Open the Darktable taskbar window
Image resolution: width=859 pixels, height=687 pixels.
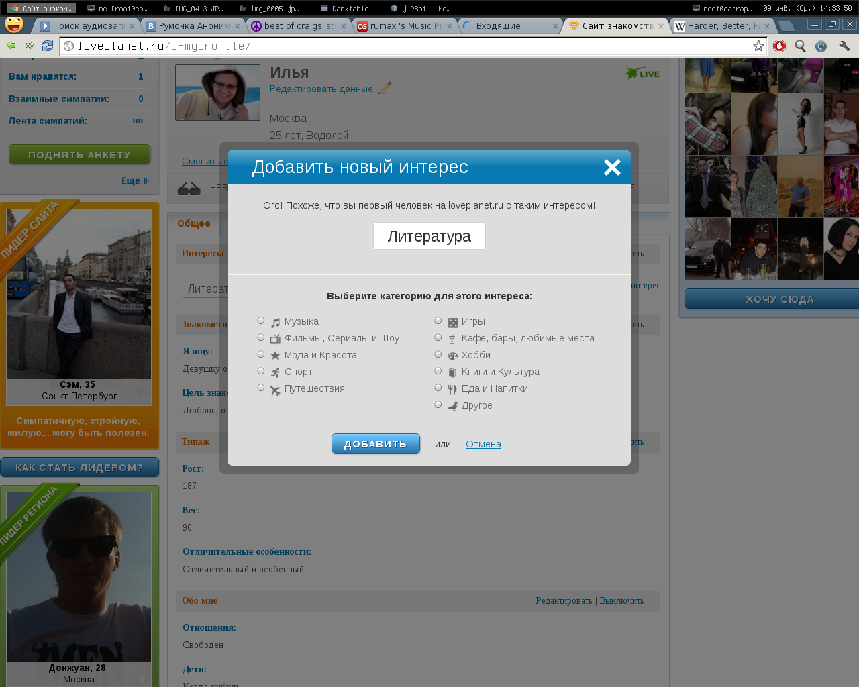click(345, 9)
